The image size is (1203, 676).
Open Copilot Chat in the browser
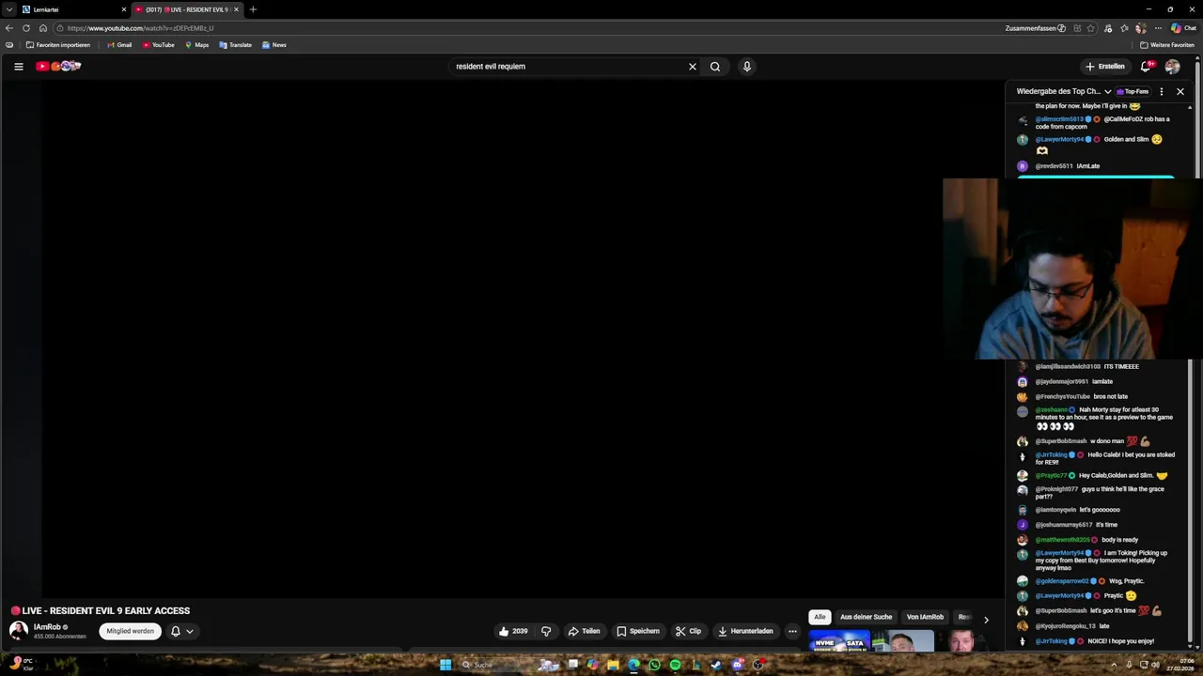click(x=1183, y=28)
